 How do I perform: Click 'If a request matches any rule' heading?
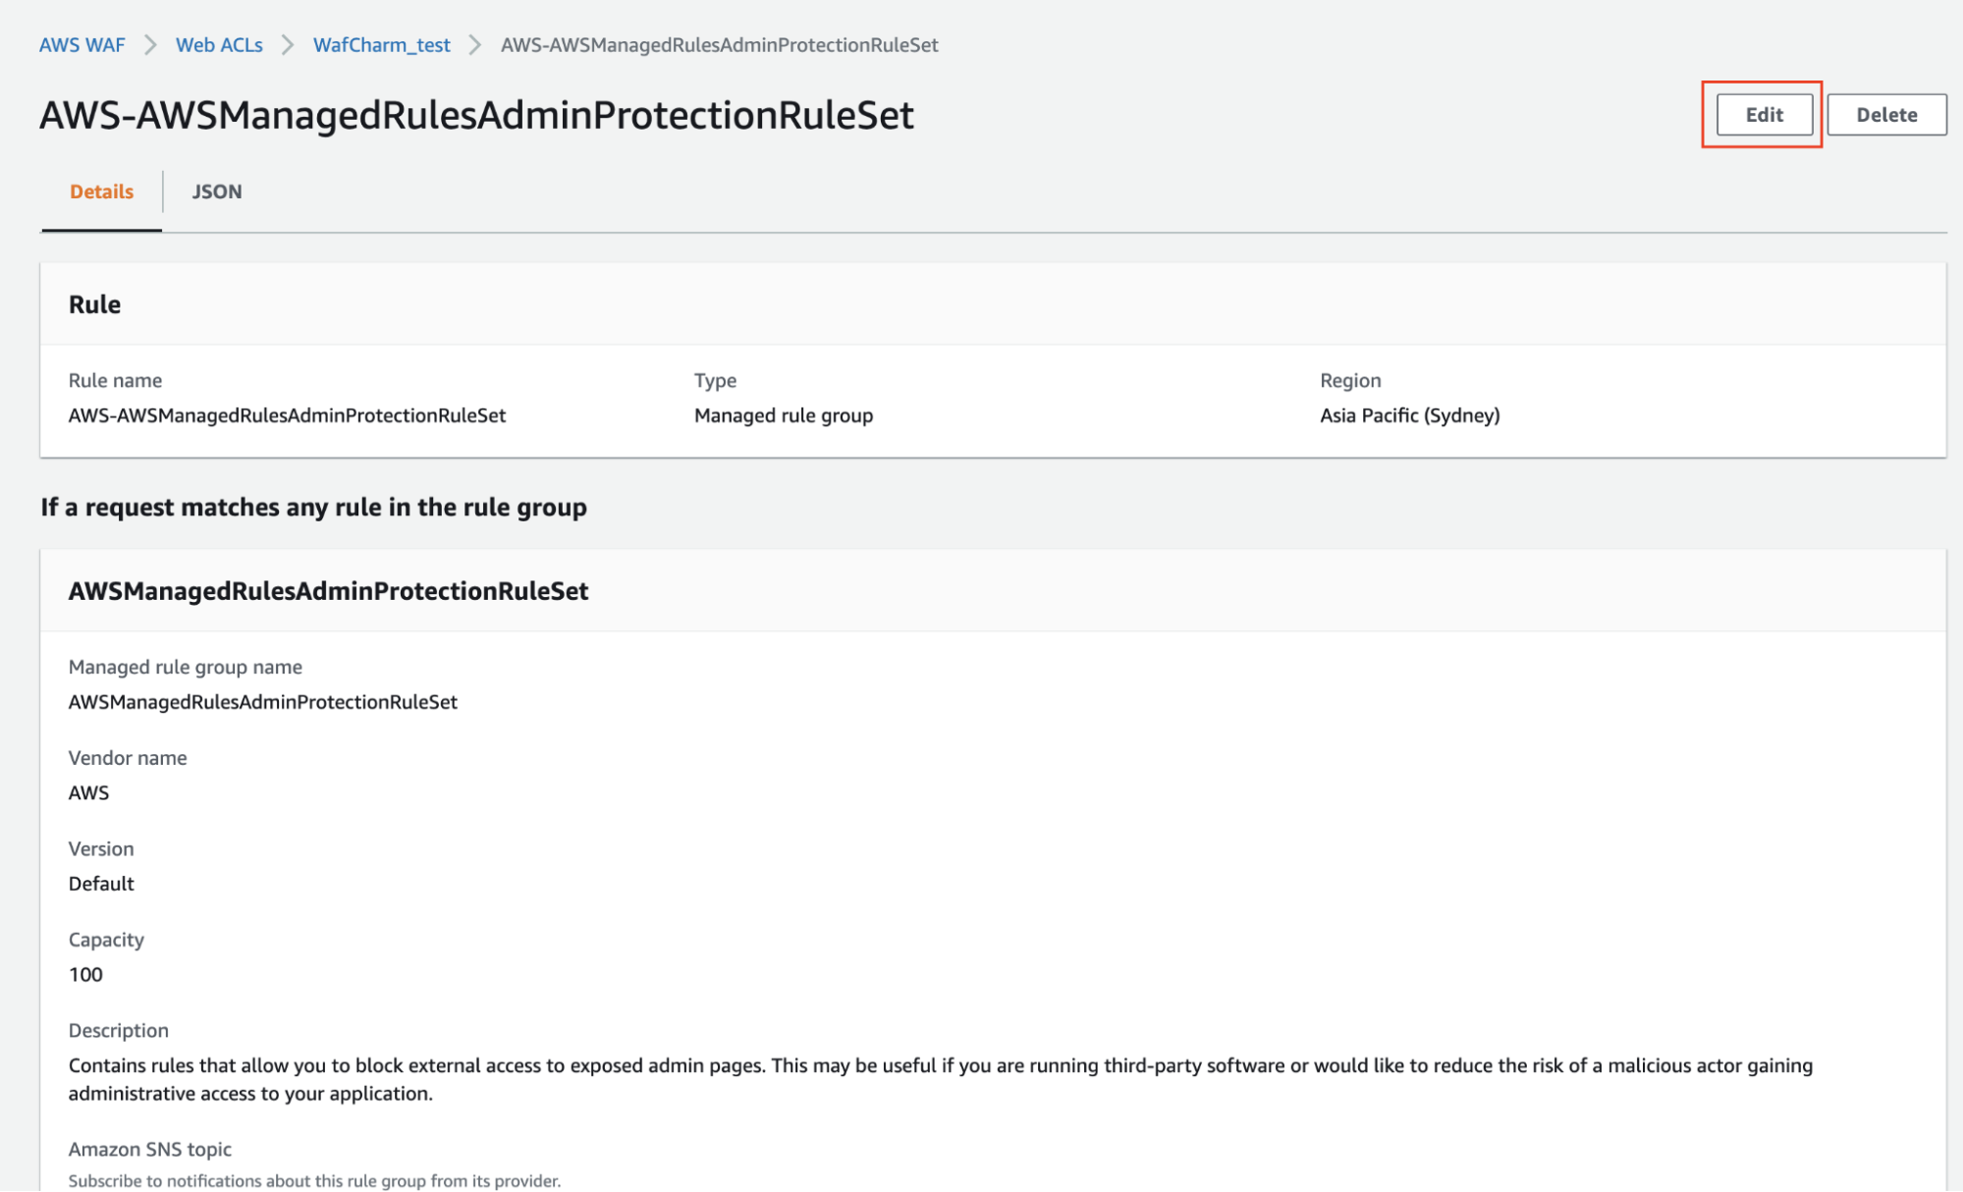(x=313, y=508)
